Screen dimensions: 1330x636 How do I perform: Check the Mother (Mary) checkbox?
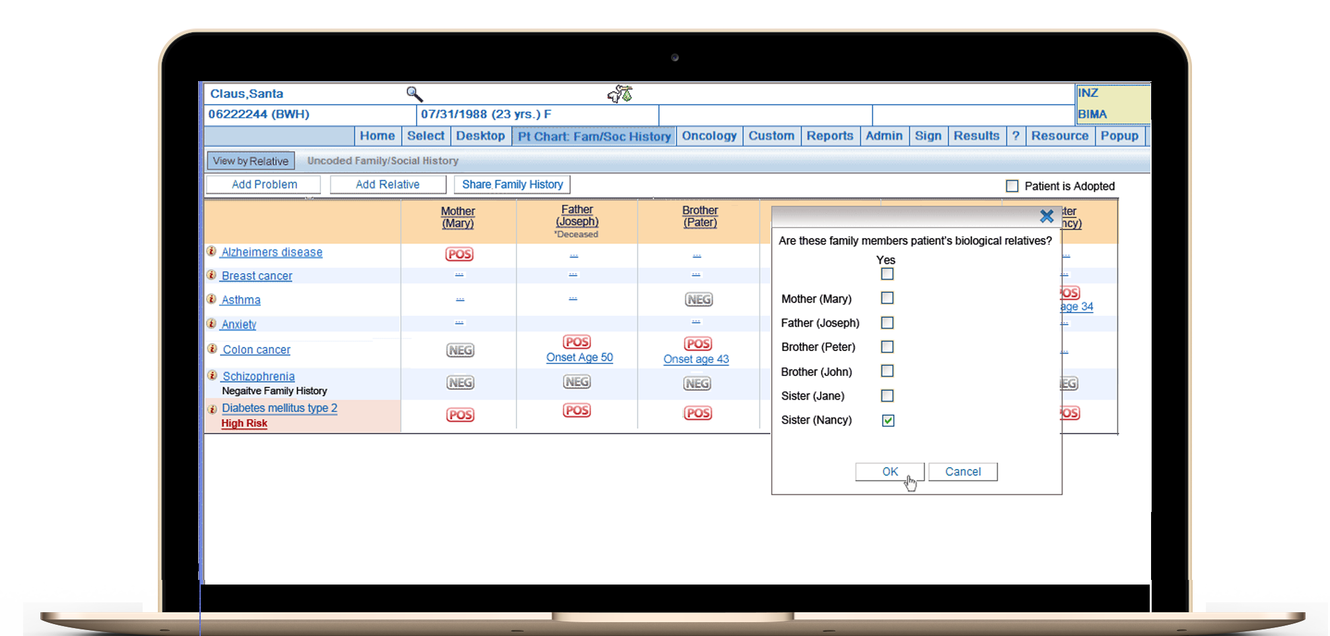(x=887, y=298)
